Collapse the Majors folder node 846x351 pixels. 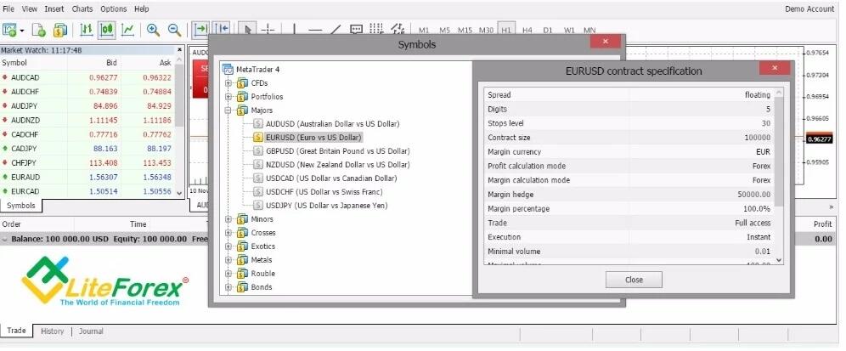click(228, 110)
